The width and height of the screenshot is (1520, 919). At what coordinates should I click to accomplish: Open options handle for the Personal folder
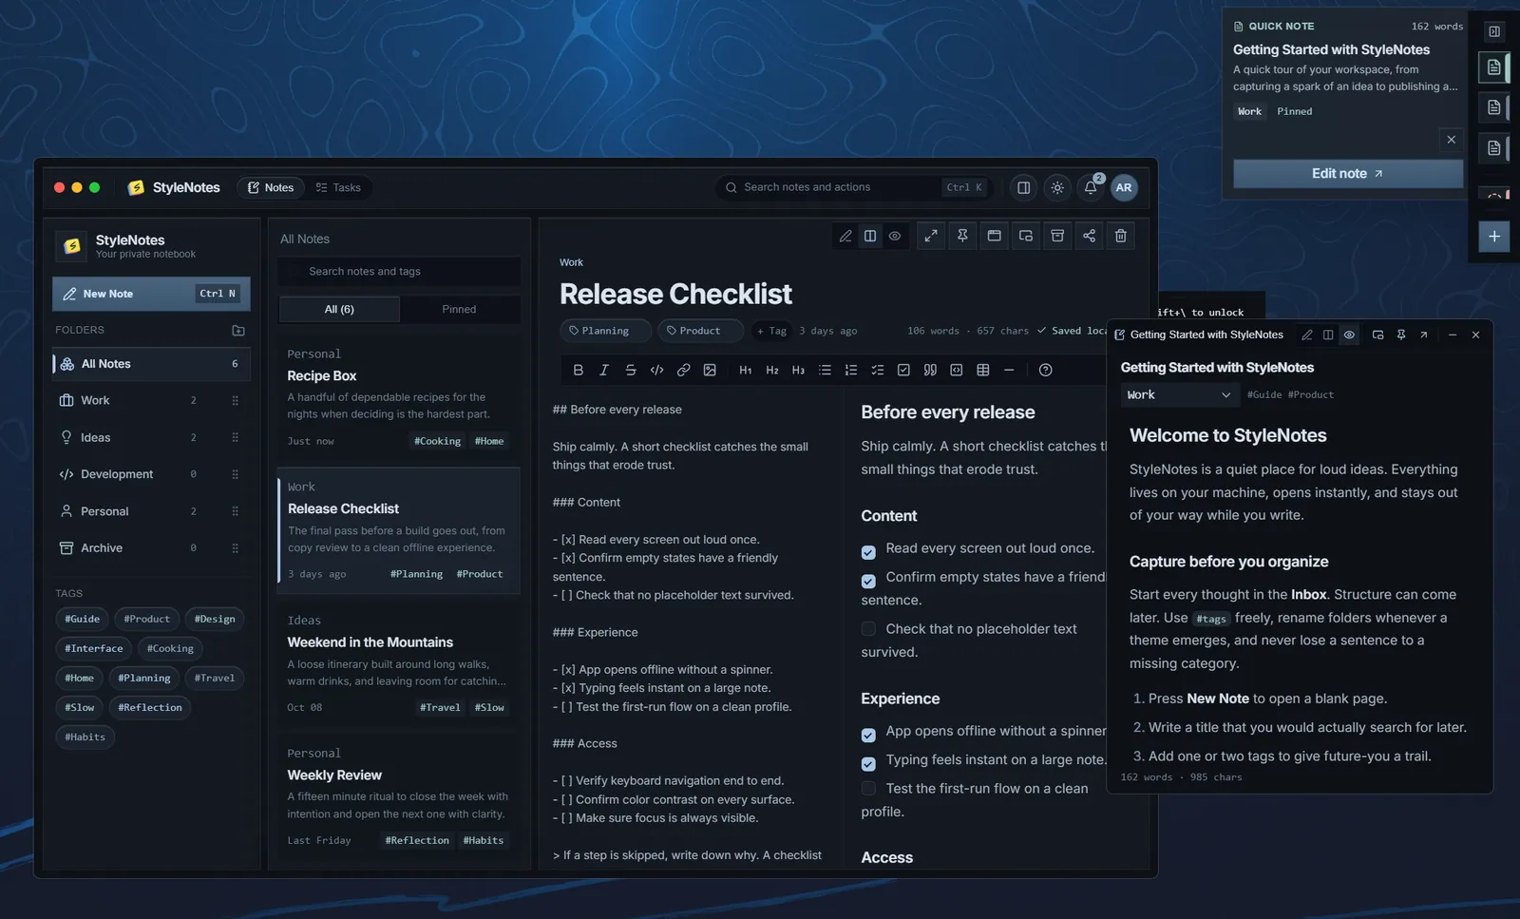(235, 511)
